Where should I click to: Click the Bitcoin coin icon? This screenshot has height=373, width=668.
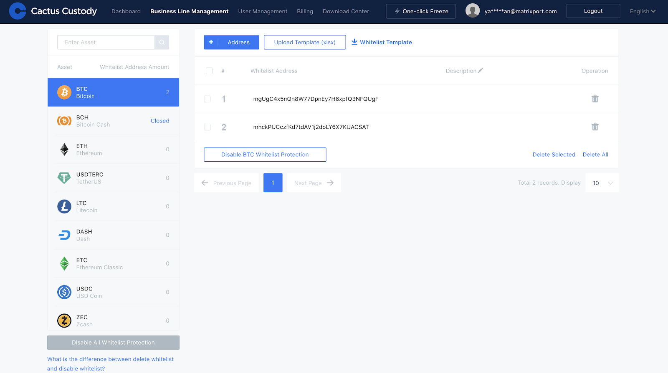[x=64, y=92]
